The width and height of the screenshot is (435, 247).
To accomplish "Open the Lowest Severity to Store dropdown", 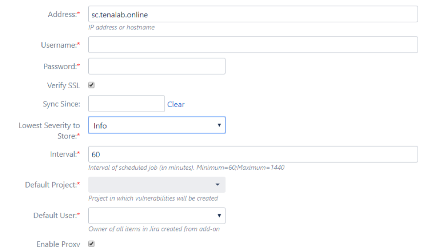I will pos(157,125).
